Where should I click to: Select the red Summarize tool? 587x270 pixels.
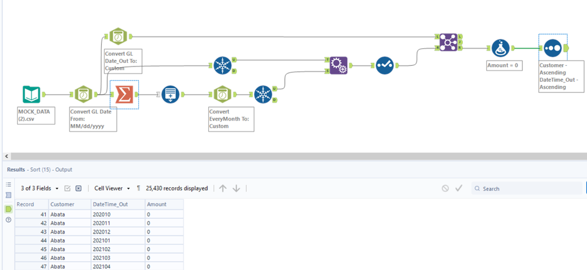pyautogui.click(x=124, y=94)
